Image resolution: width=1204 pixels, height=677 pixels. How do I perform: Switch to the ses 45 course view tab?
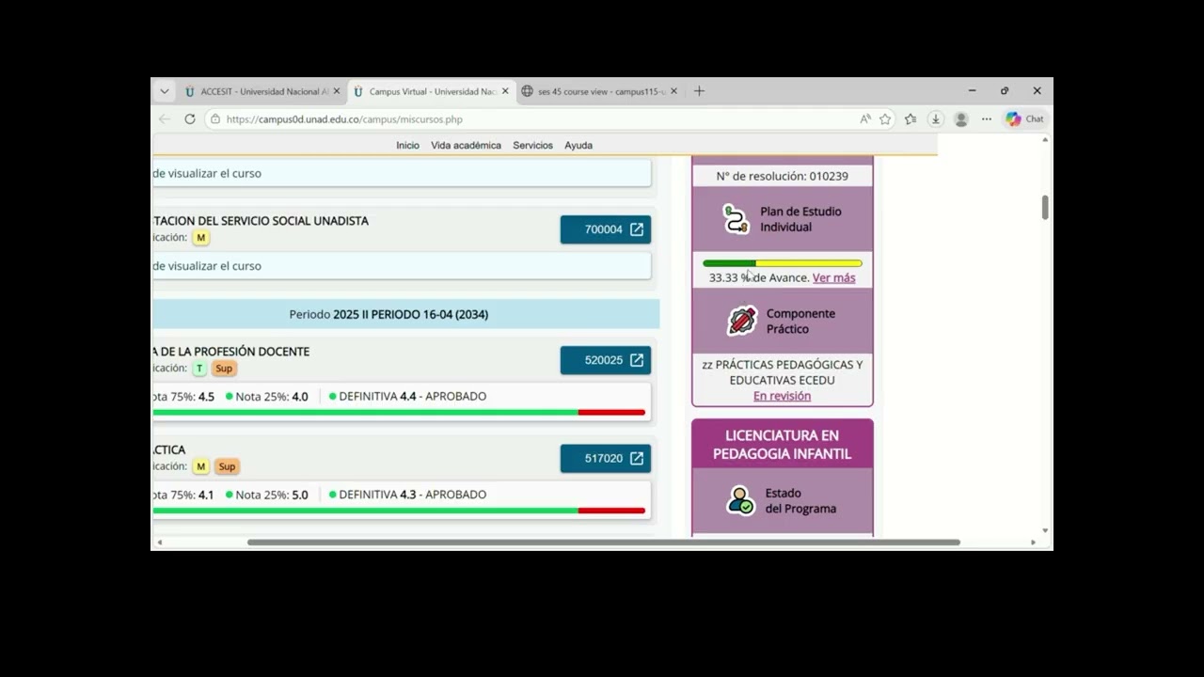599,91
